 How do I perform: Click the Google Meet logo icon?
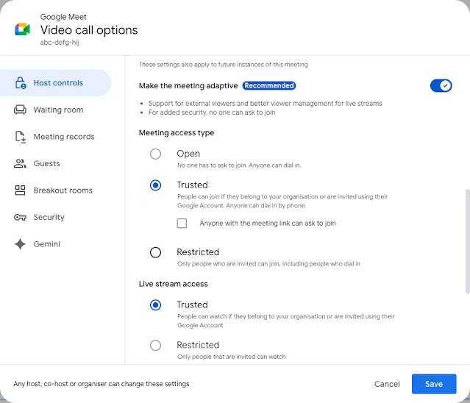click(22, 30)
